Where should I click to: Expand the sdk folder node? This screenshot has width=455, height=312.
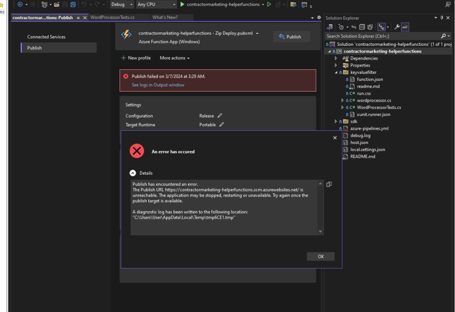tap(336, 121)
